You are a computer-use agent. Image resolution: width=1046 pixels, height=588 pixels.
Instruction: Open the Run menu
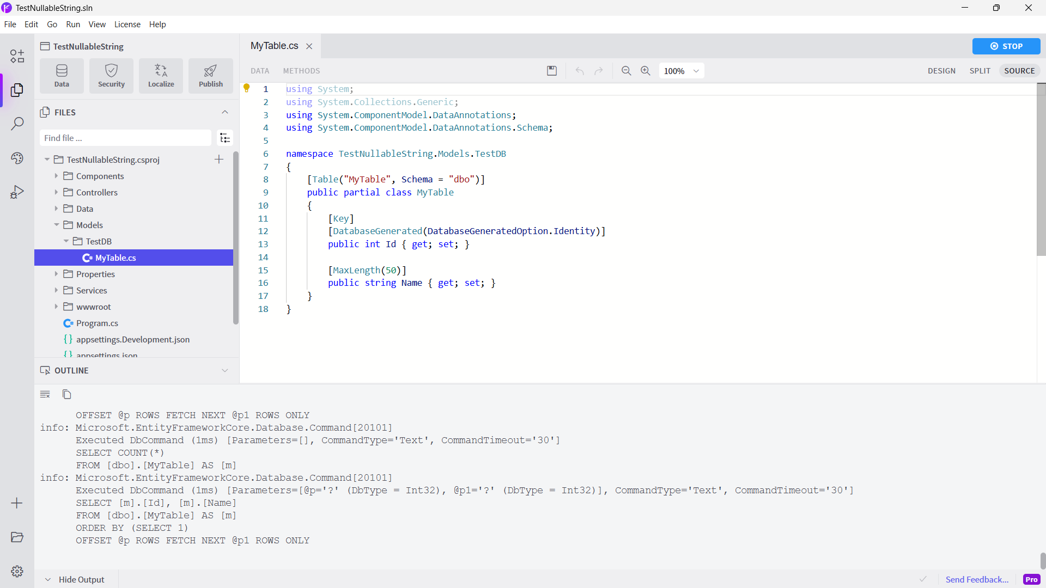click(72, 24)
